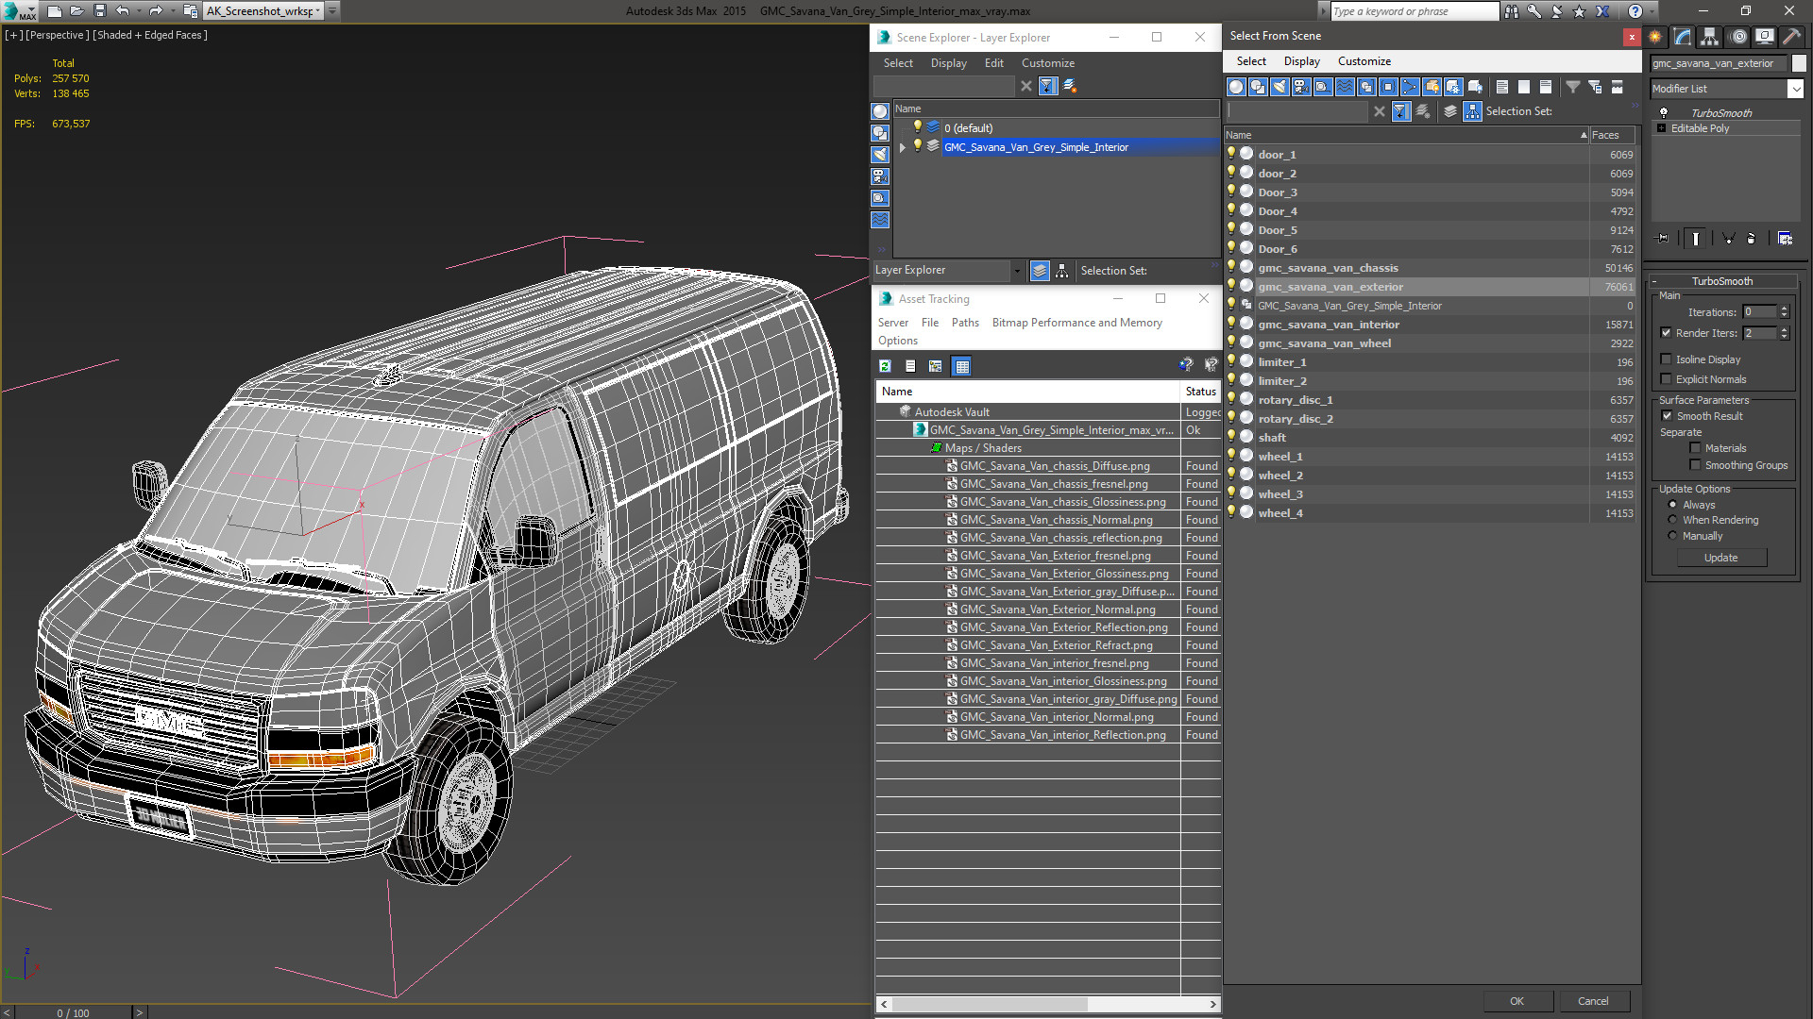Open the Hierarchy command panel tab
1813x1019 pixels.
pyautogui.click(x=1710, y=37)
